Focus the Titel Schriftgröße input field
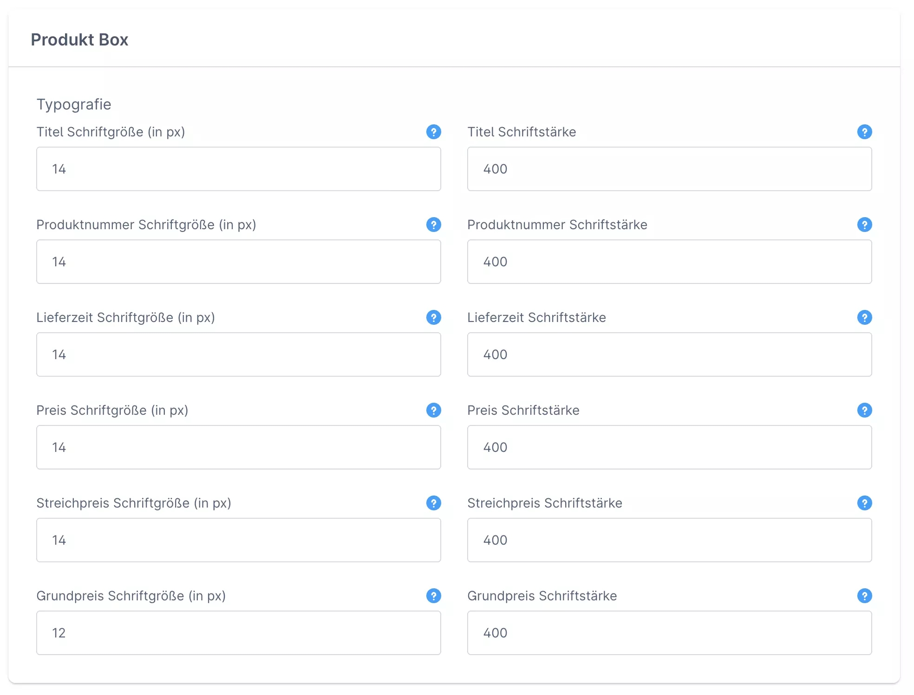 pos(238,169)
